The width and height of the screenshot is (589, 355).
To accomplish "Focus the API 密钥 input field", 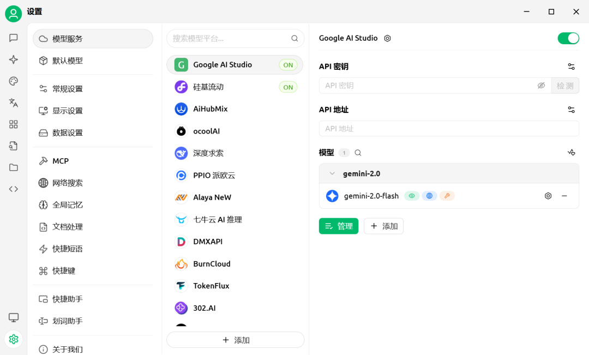I will point(435,86).
